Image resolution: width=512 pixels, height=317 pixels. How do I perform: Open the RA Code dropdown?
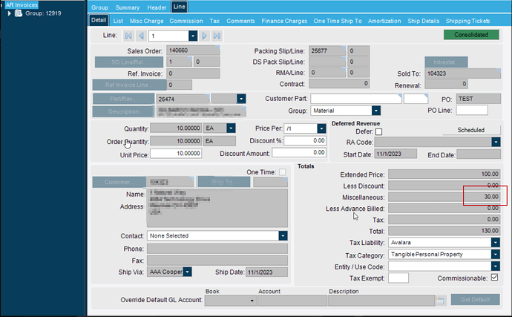click(x=496, y=142)
